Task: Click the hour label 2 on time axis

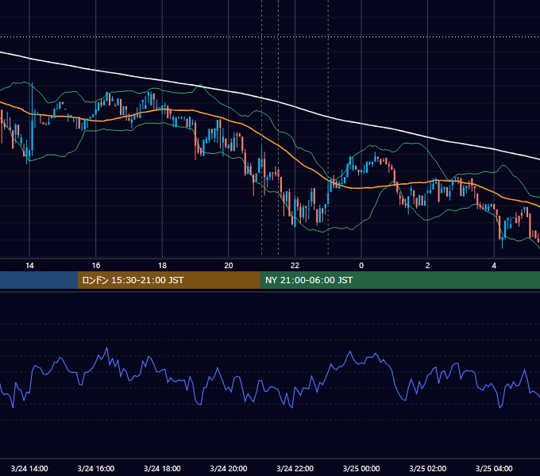Action: coord(428,266)
